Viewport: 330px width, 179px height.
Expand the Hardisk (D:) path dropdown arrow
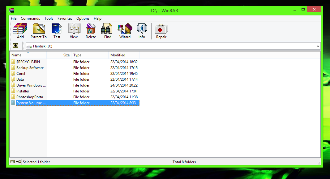click(x=318, y=46)
